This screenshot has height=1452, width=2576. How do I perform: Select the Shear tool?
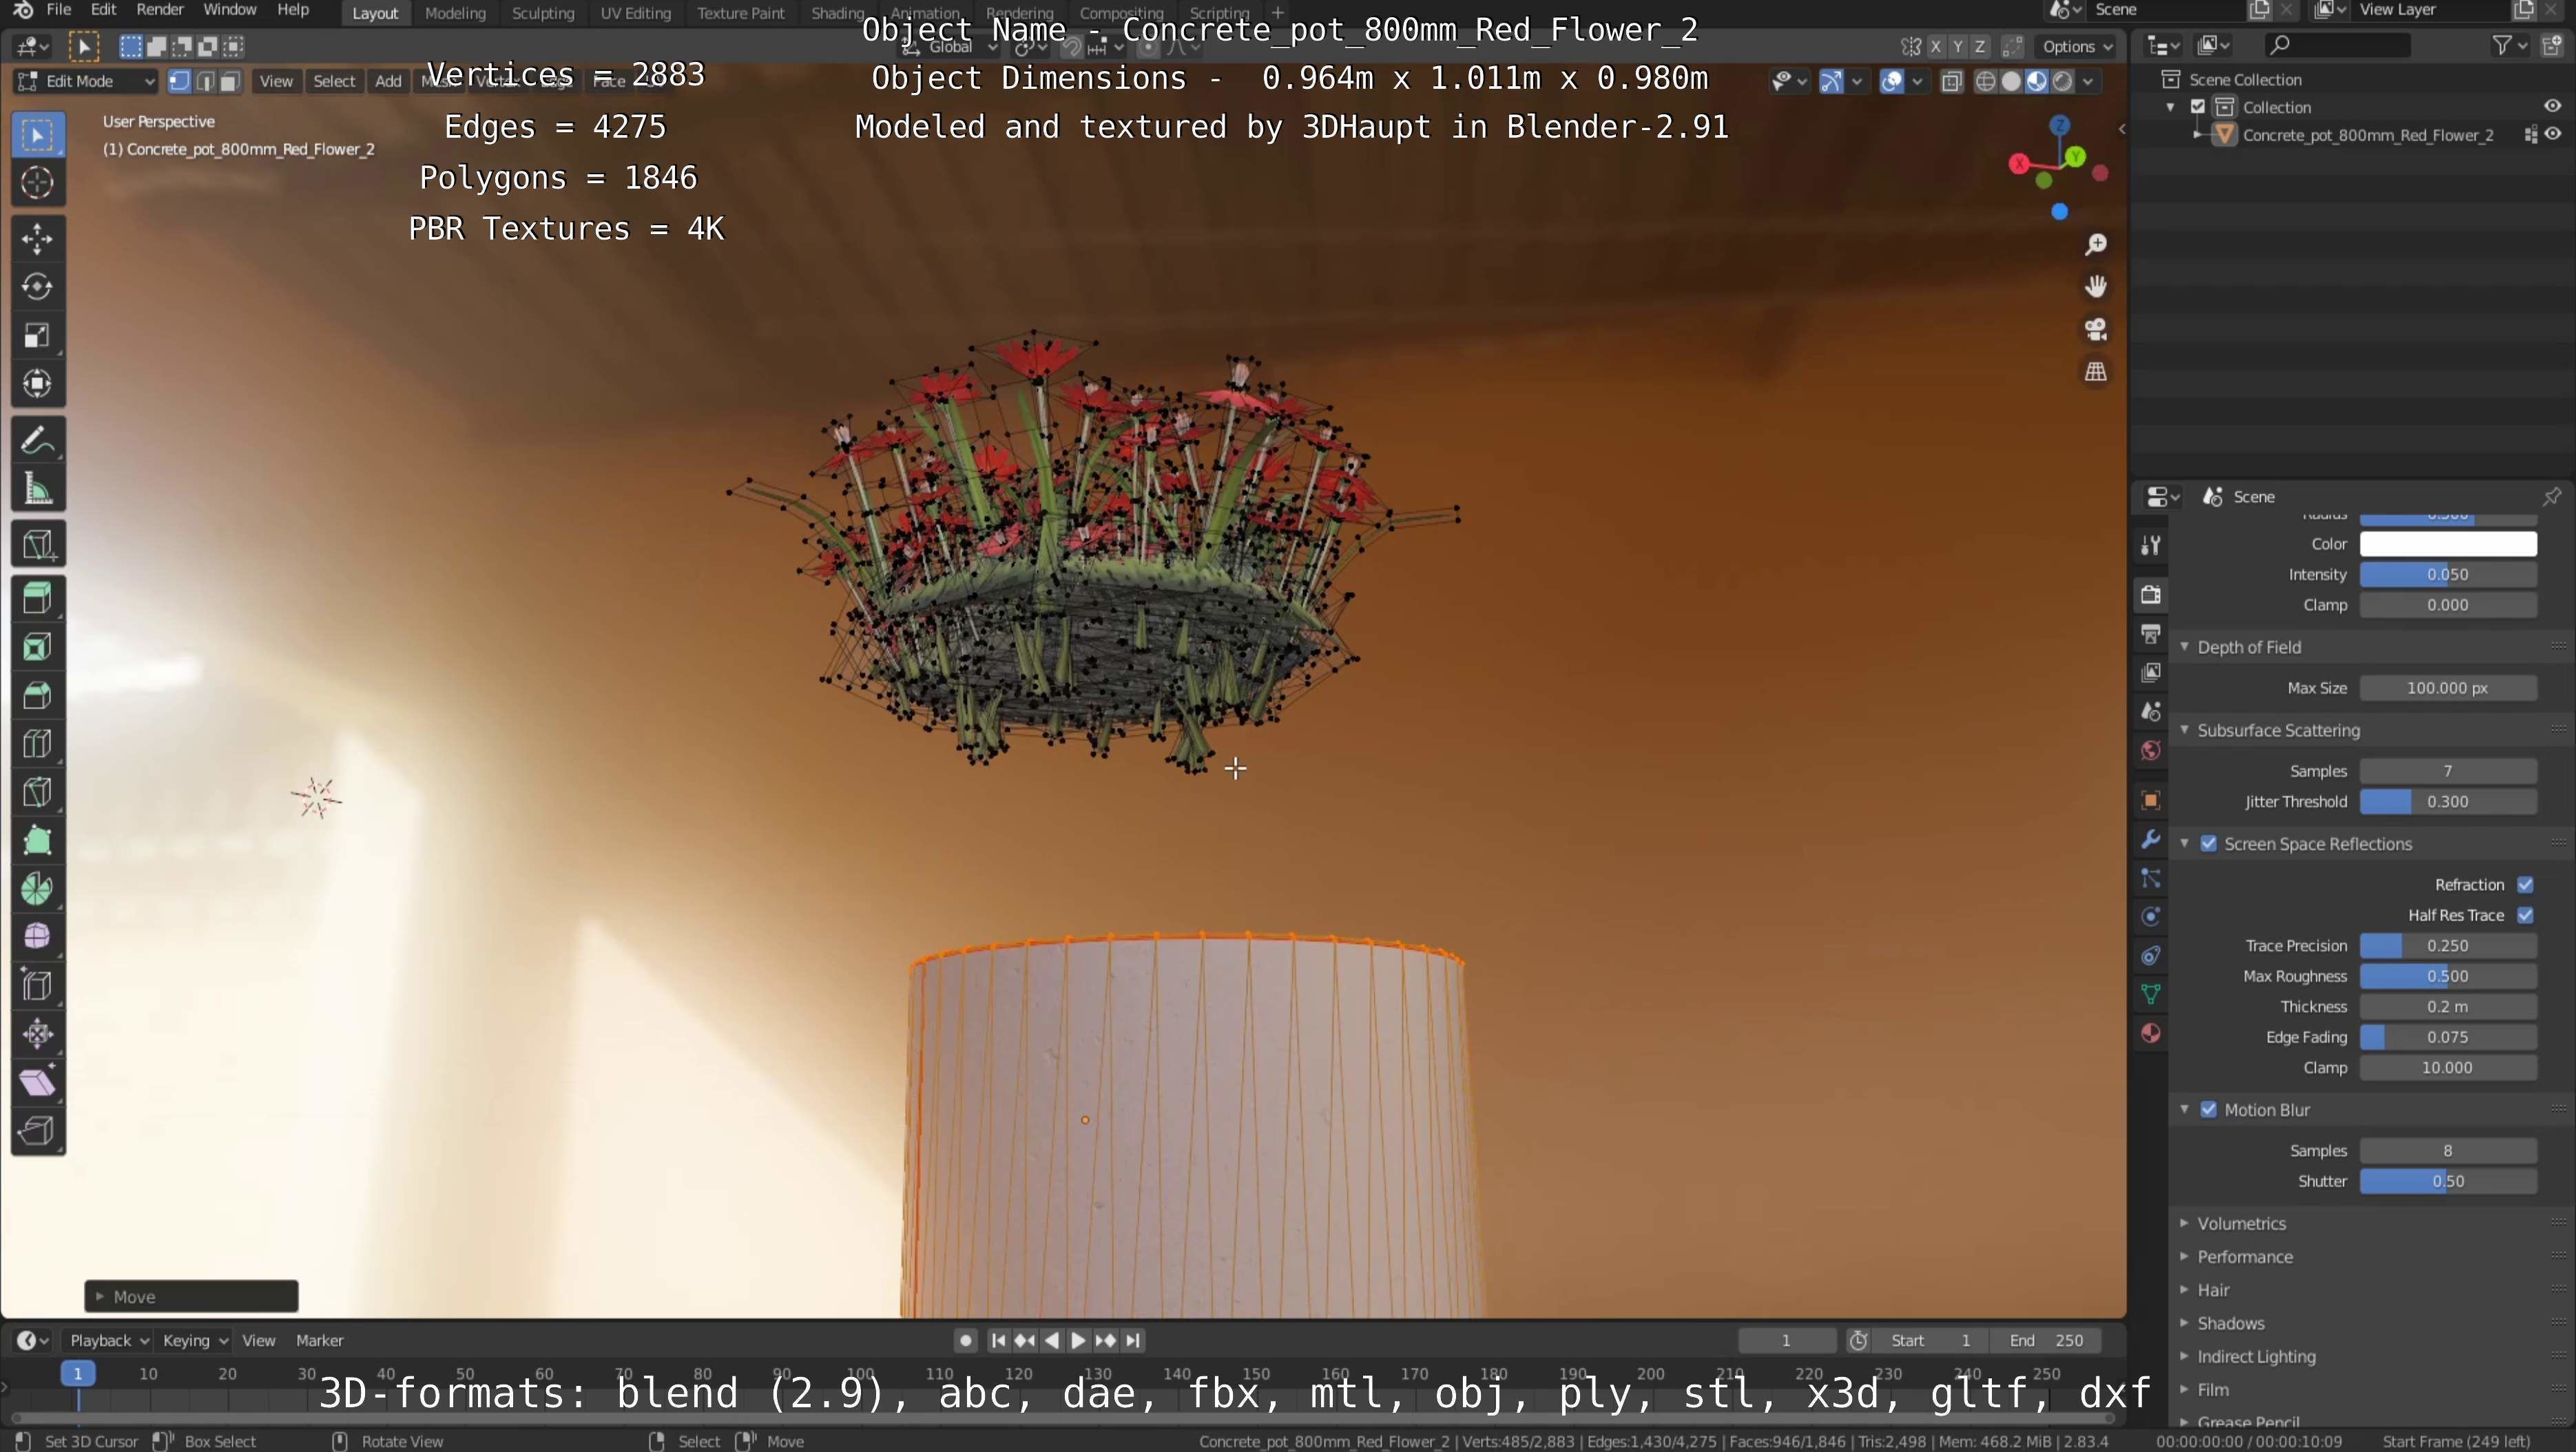pyautogui.click(x=38, y=1082)
